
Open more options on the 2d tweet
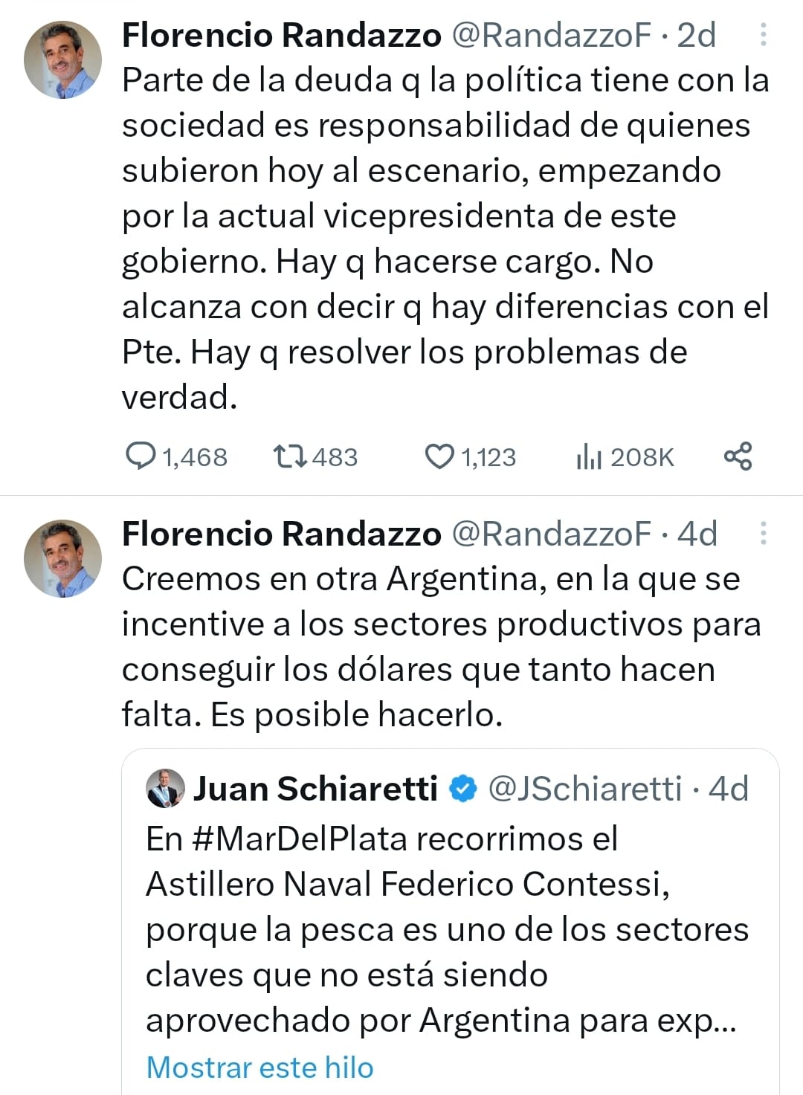coord(763,35)
